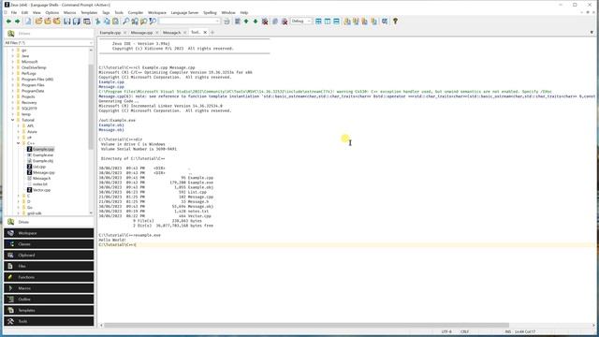Close the Example.cpp tab
This screenshot has height=337, width=599.
click(124, 33)
